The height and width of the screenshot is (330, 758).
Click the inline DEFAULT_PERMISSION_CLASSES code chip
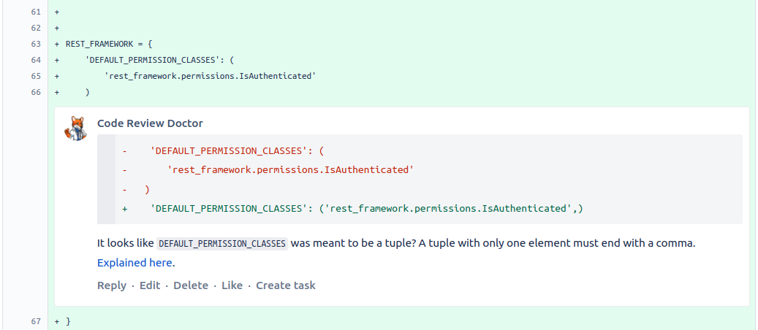pos(223,244)
